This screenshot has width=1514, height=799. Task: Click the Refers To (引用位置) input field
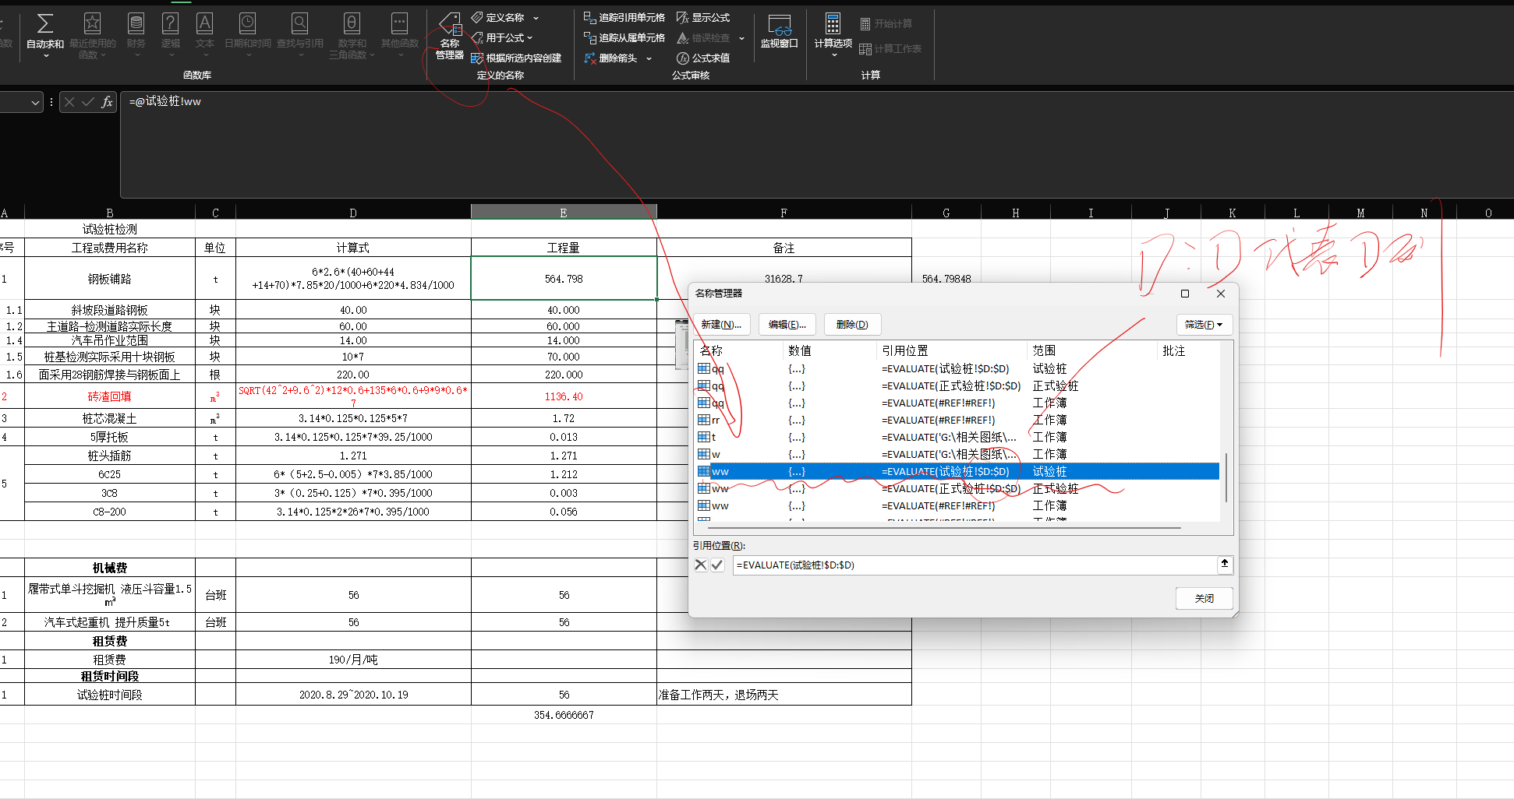(x=975, y=565)
